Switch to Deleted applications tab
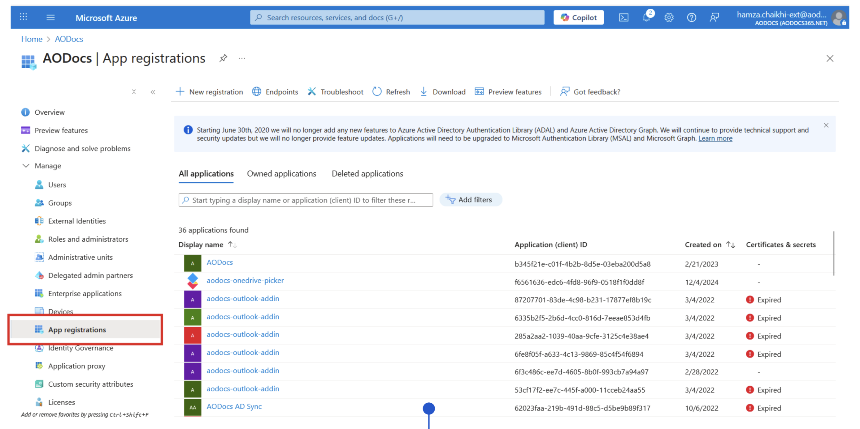The width and height of the screenshot is (860, 429). [367, 174]
